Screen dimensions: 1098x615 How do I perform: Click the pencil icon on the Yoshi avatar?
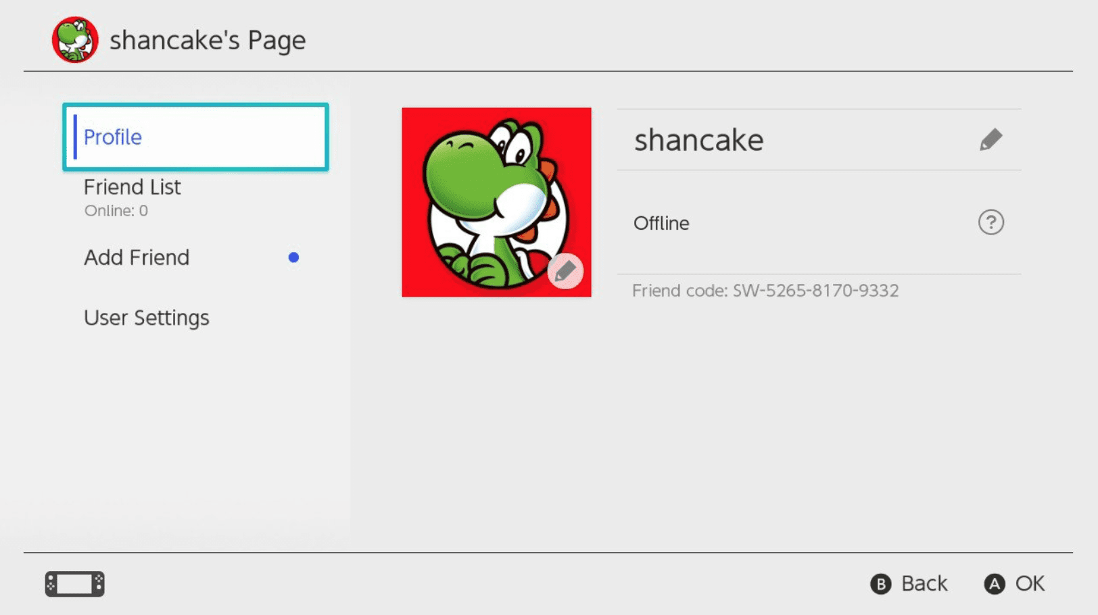tap(565, 271)
